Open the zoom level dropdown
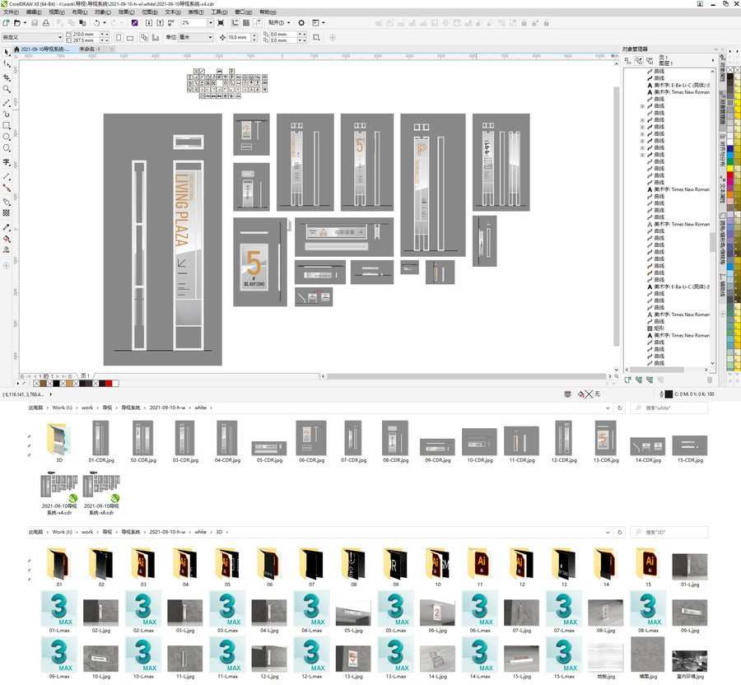This screenshot has width=741, height=685. pos(210,23)
